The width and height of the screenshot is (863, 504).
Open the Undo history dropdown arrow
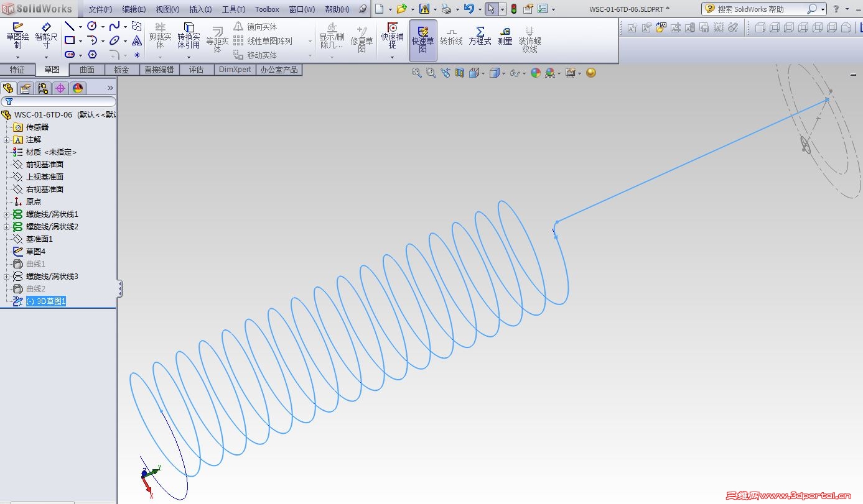[x=479, y=9]
